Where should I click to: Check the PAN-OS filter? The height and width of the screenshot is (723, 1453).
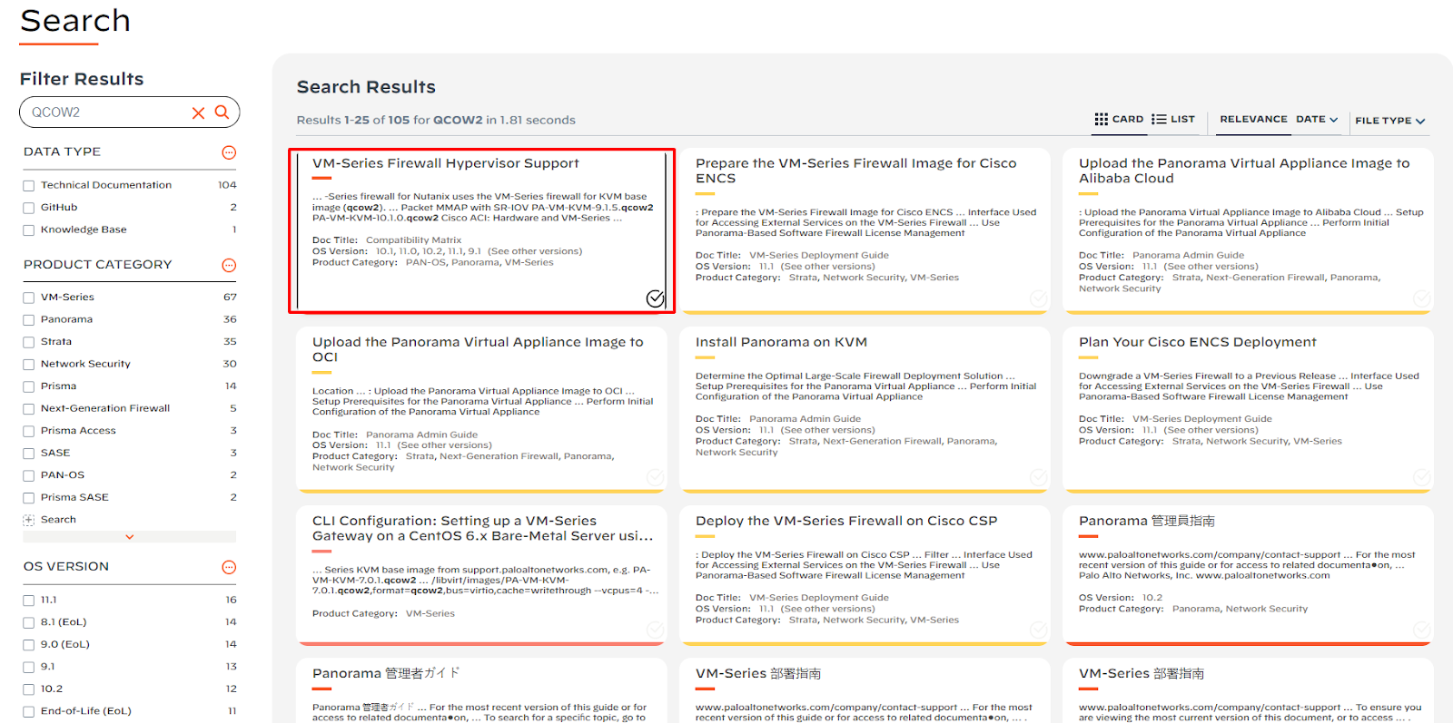click(28, 475)
